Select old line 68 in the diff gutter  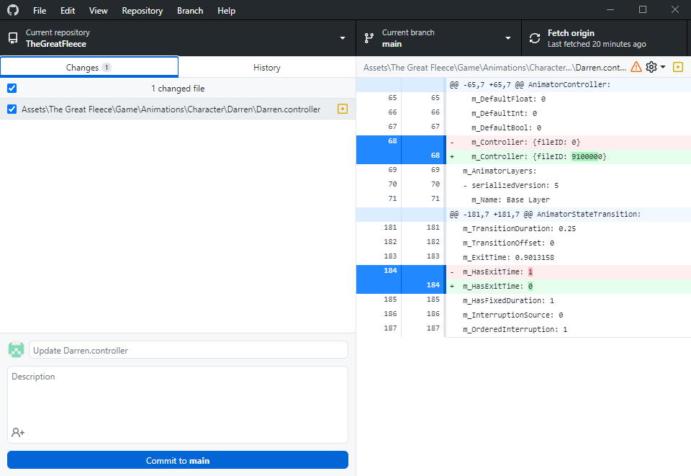tap(379, 142)
